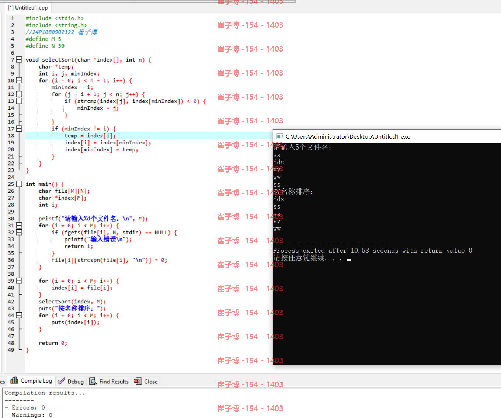
Task: Click '请按任意键继续' line in console
Action: coord(307,258)
